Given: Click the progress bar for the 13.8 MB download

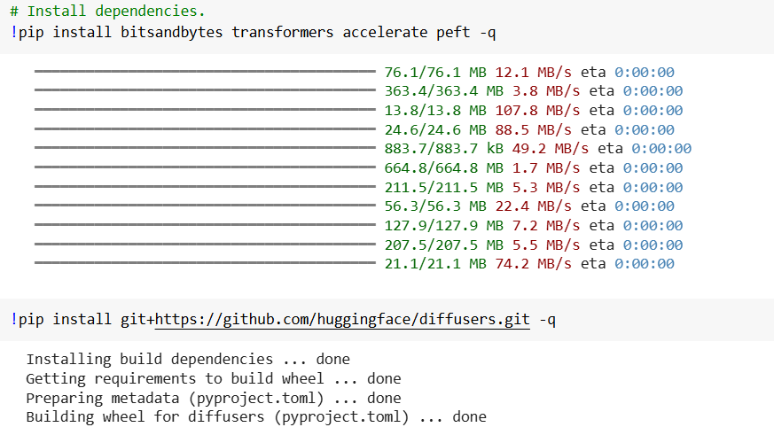Looking at the screenshot, I should pos(205,111).
